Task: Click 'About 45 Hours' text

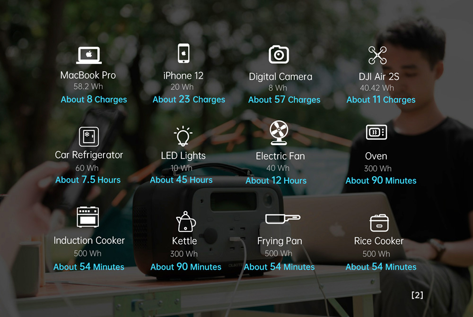Action: [181, 180]
